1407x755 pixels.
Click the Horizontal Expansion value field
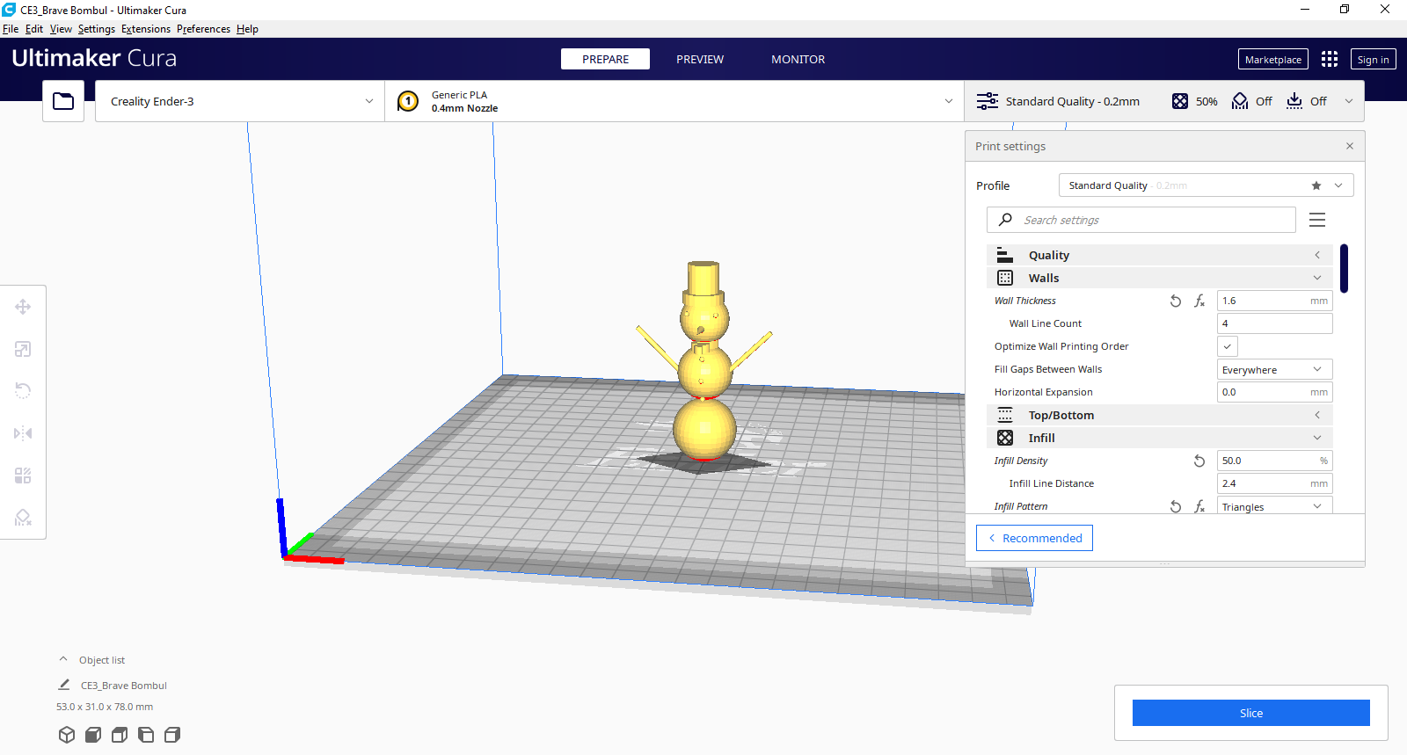tap(1275, 392)
